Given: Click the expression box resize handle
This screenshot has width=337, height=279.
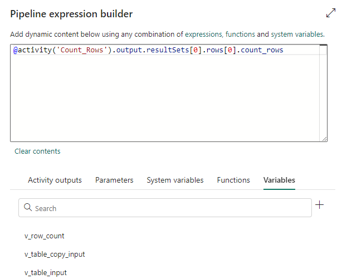Looking at the screenshot, I should (x=324, y=138).
